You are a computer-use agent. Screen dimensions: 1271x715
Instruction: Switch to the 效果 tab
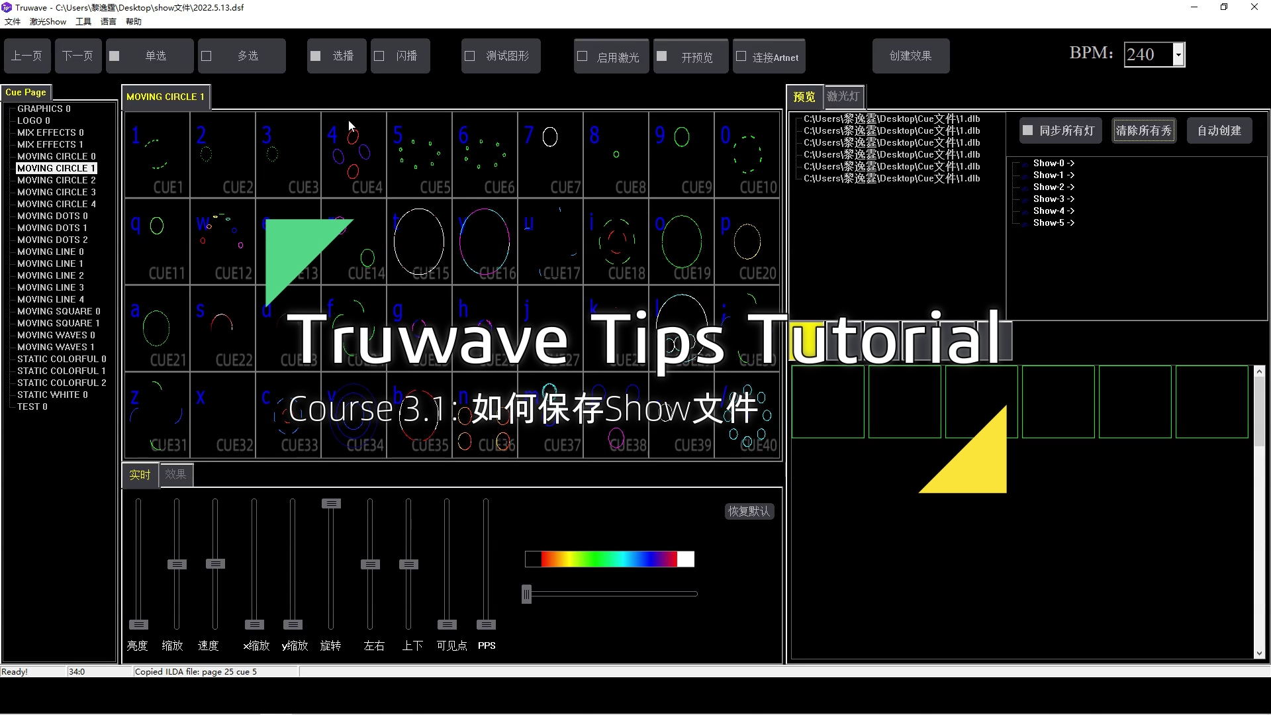click(175, 475)
